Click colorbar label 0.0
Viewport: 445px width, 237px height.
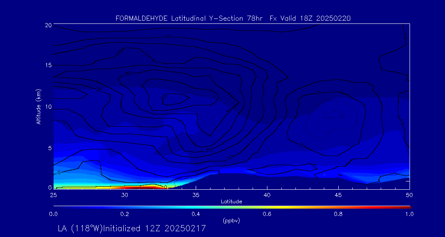point(53,214)
